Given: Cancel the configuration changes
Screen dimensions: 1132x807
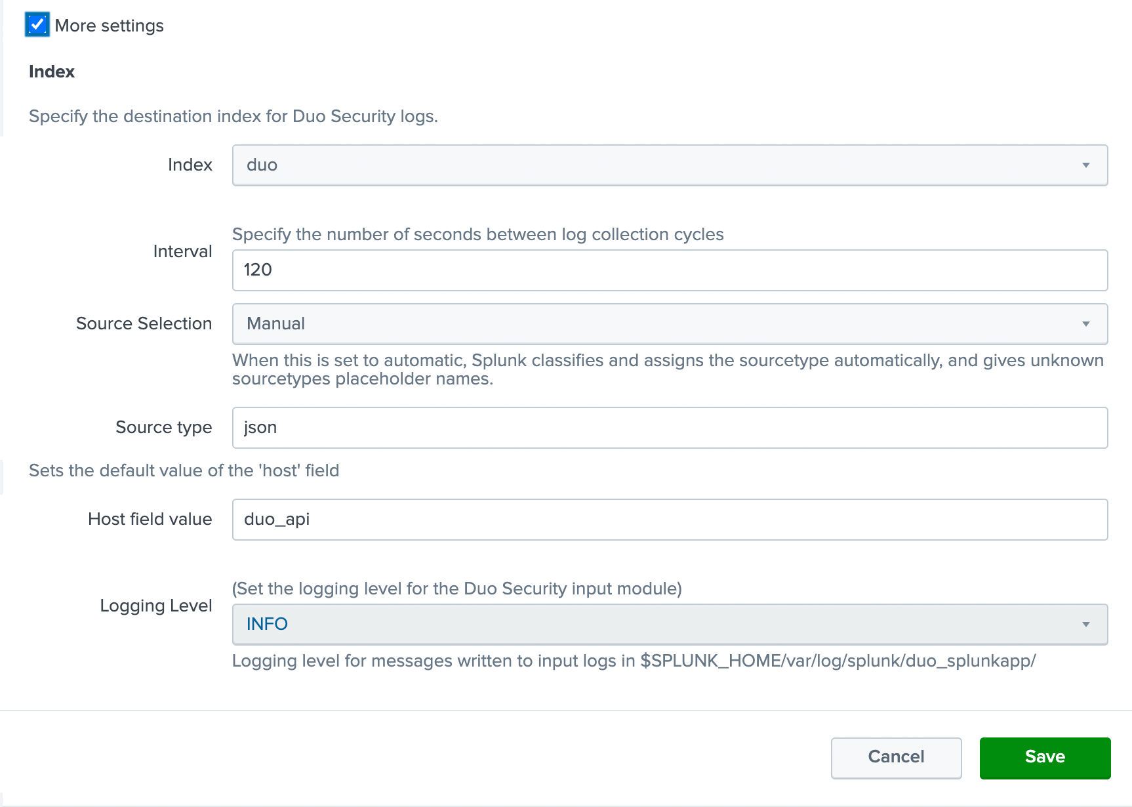Looking at the screenshot, I should click(896, 757).
